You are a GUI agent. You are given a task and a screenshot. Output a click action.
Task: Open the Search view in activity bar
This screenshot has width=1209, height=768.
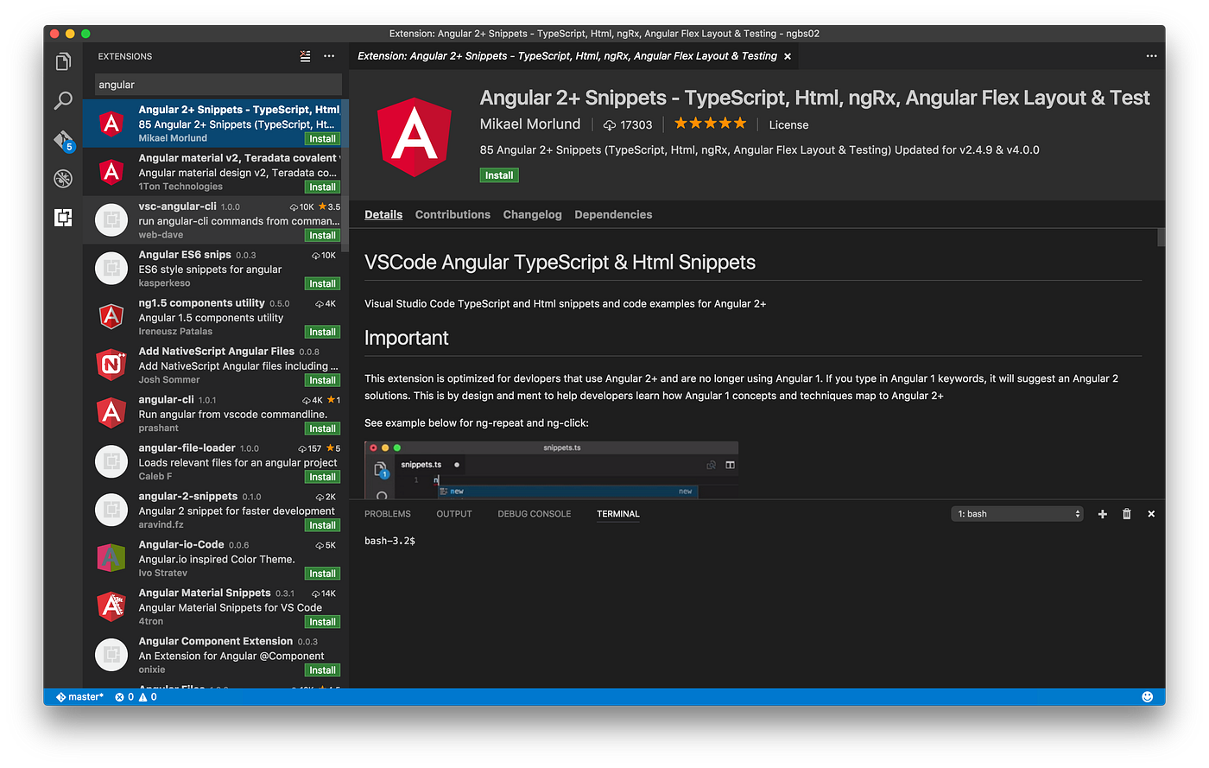coord(63,101)
